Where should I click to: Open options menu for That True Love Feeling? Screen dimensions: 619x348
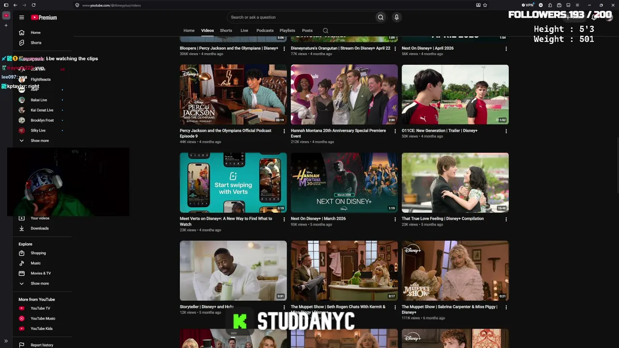pos(506,219)
